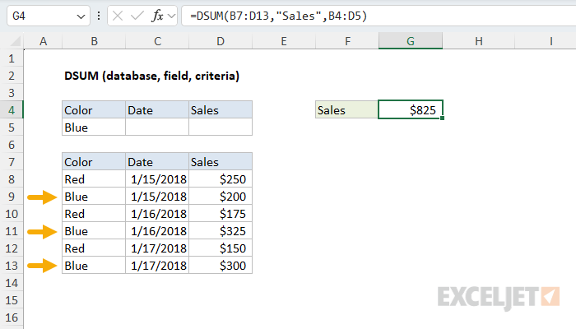Select row 10 header

coord(12,214)
